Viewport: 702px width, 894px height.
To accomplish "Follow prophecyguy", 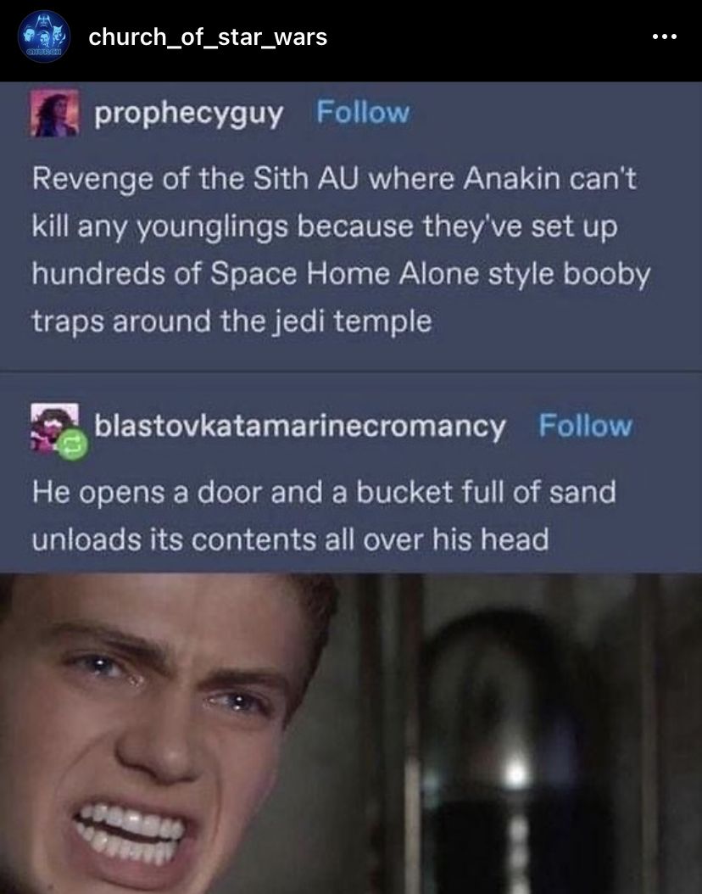I will coord(363,112).
